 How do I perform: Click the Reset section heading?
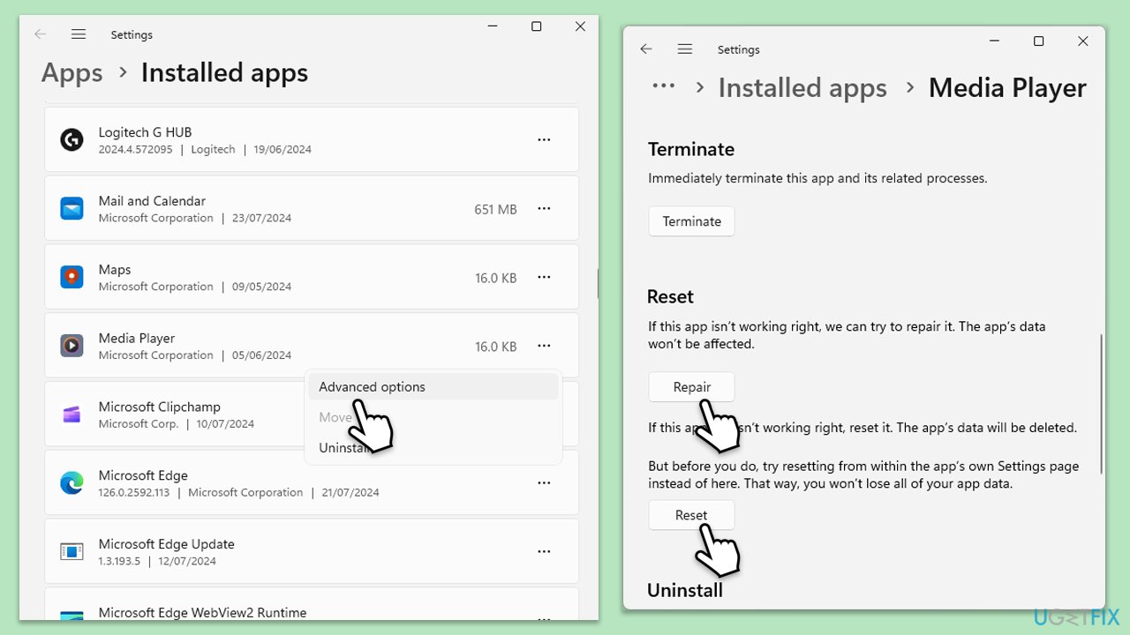click(670, 297)
